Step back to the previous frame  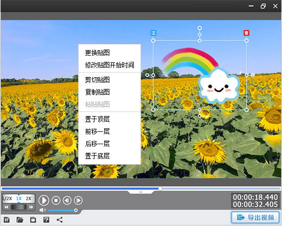pyautogui.click(x=67, y=200)
